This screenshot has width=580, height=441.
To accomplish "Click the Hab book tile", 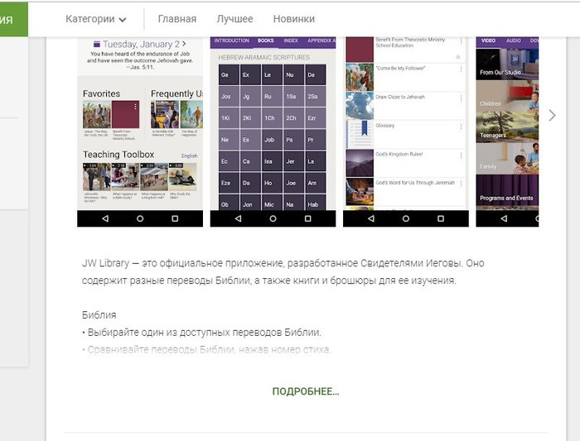I will (315, 204).
